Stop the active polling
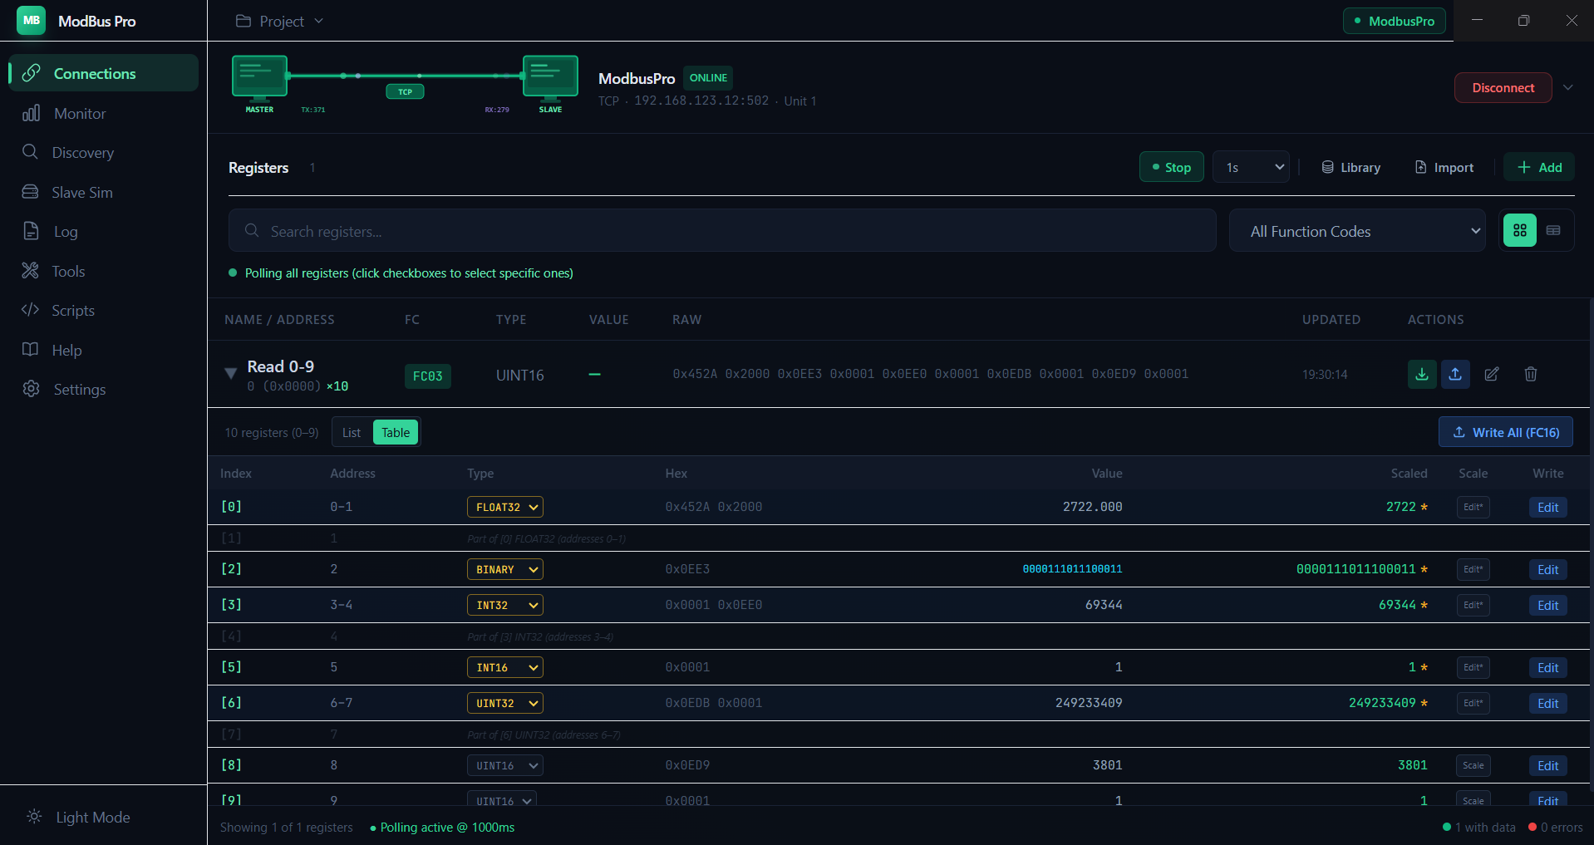 [1171, 166]
